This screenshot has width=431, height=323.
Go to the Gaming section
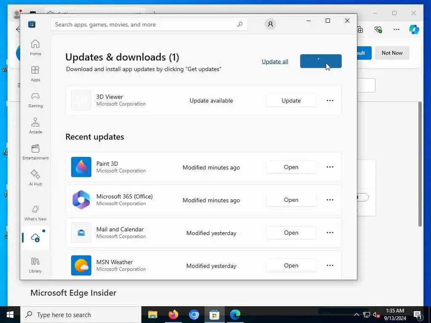pyautogui.click(x=35, y=100)
